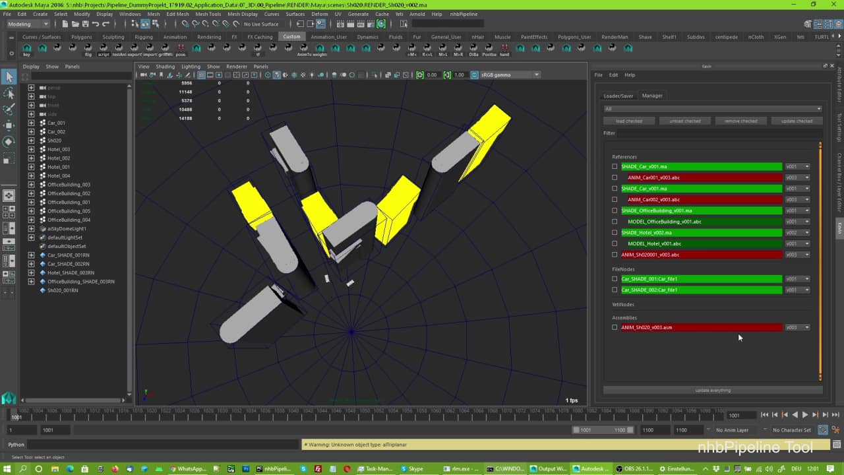
Task: Check the SHADE_OfficeBuilding_v001.ma reference box
Action: point(615,210)
